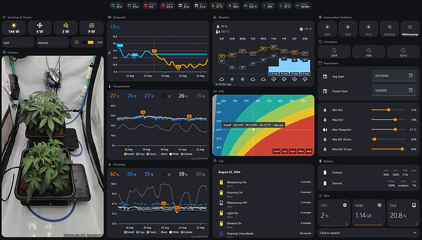The image size is (422, 240).
Task: Click the Min RLF water drop icon
Action: (x=325, y=110)
